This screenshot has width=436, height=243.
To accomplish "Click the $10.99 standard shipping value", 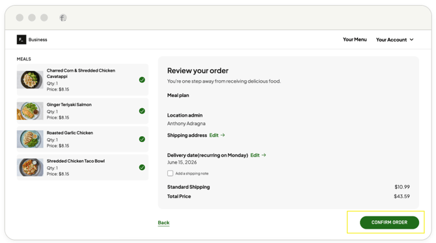I will click(402, 187).
